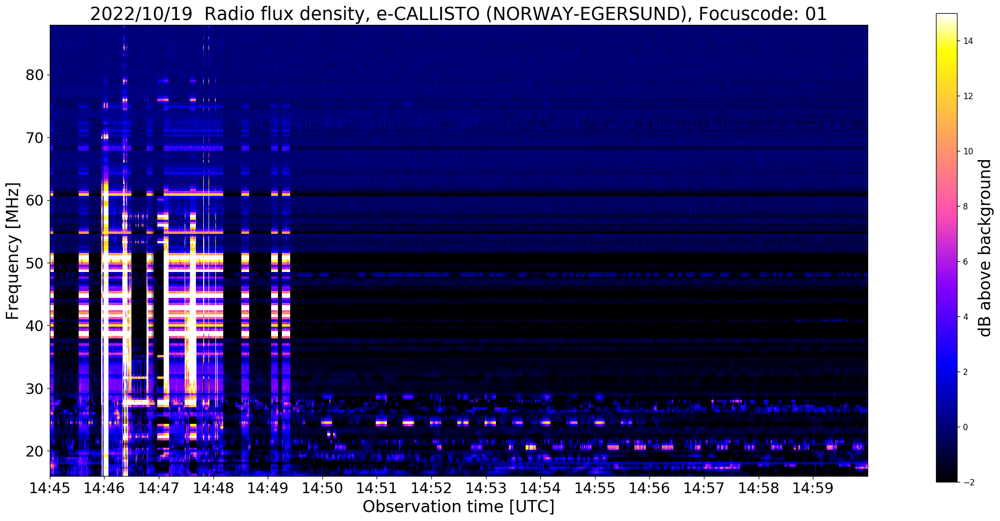Viewport: 1000px width, 521px height.
Task: Click the 14:55 time tick label
Action: pos(595,487)
